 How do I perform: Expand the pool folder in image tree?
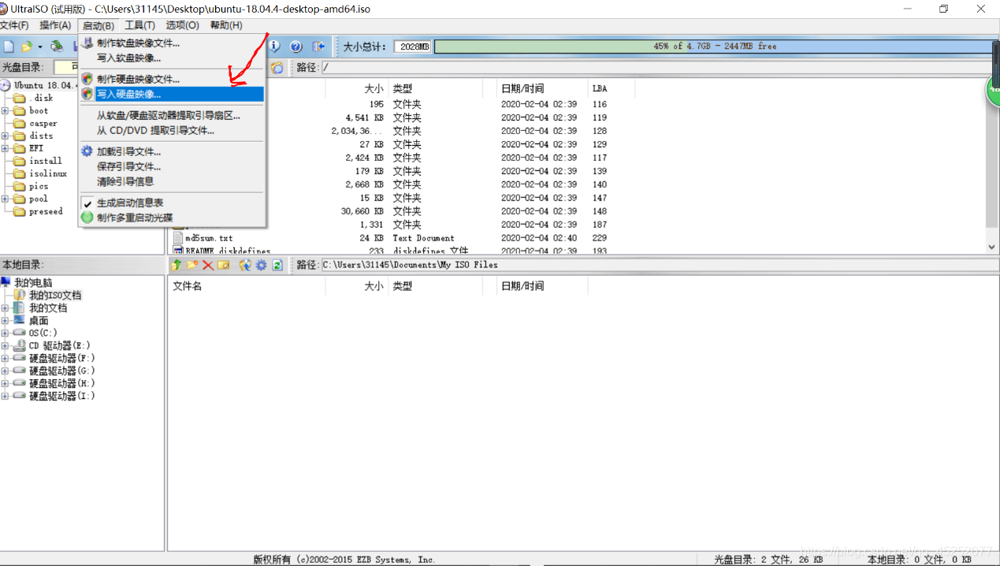pos(5,199)
